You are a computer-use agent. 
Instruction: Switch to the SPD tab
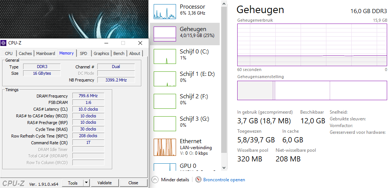coord(84,53)
